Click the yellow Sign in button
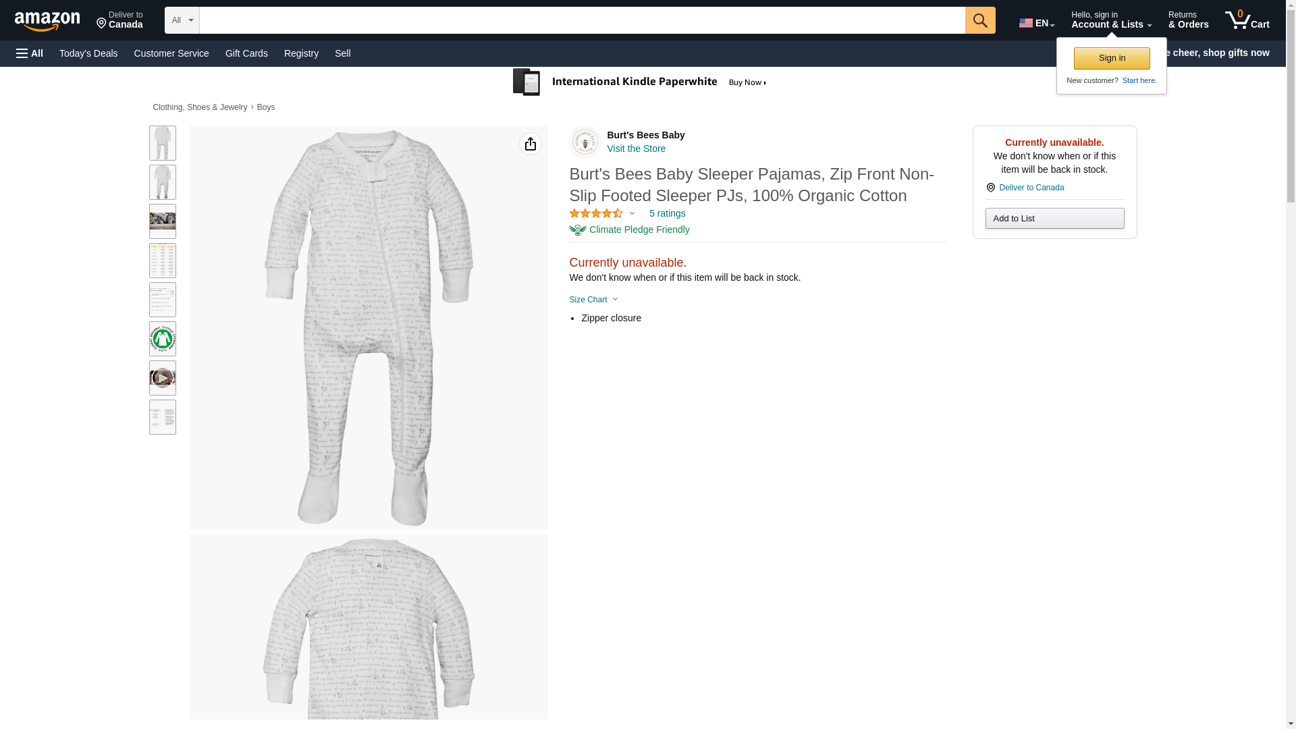The image size is (1296, 729). [1112, 58]
